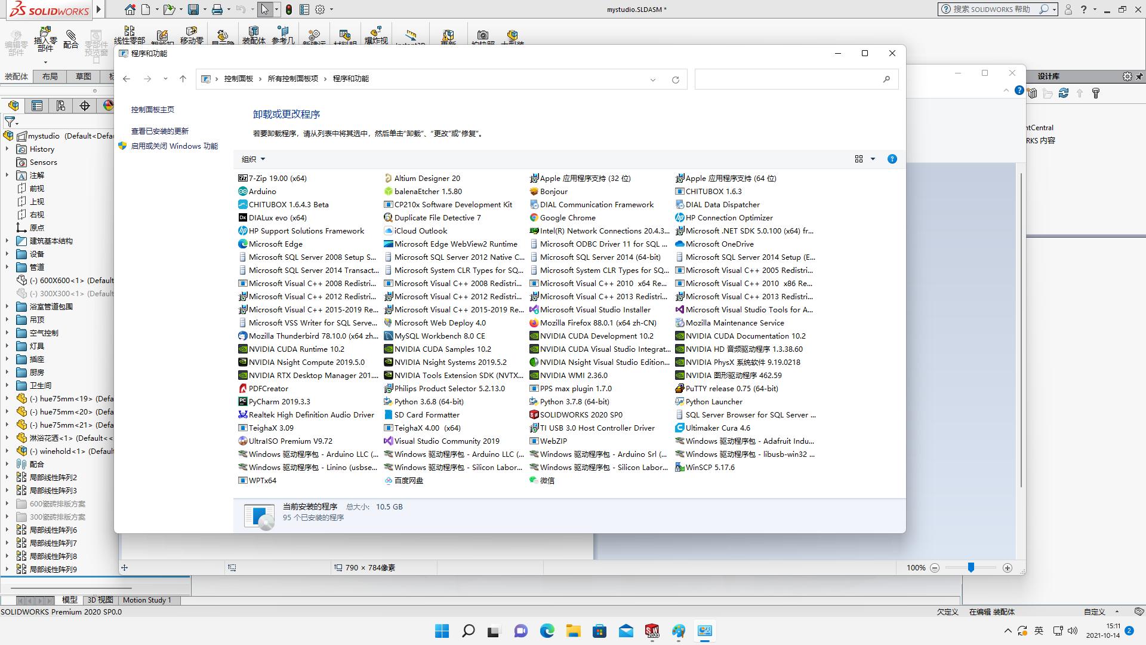The height and width of the screenshot is (645, 1146).
Task: Click the Programs list vertical scrollbar
Action: pos(1021,330)
